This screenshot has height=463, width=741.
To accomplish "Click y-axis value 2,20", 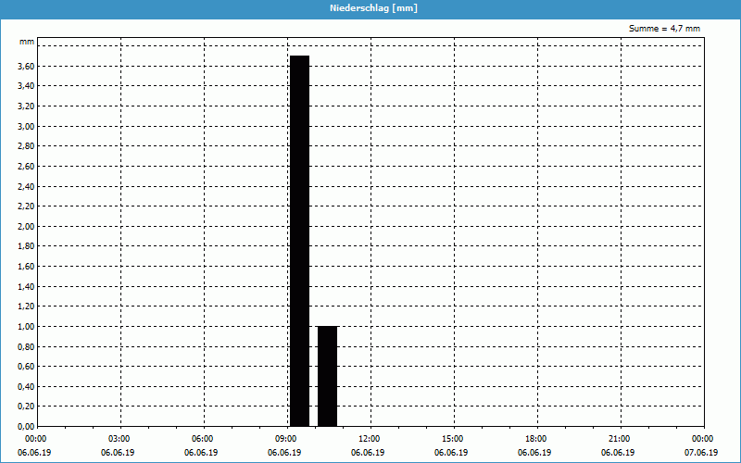I will click(26, 206).
